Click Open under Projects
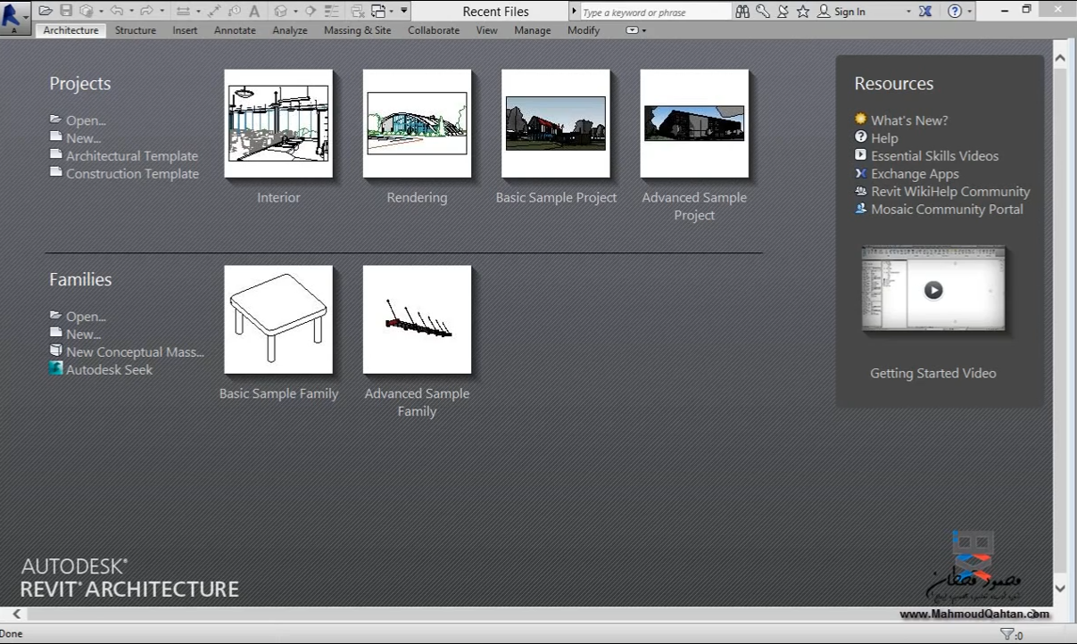 pyautogui.click(x=86, y=120)
